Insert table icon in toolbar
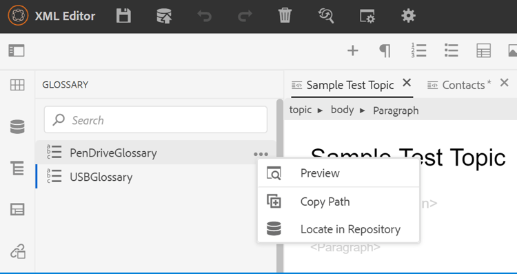Image resolution: width=517 pixels, height=274 pixels. click(x=484, y=51)
